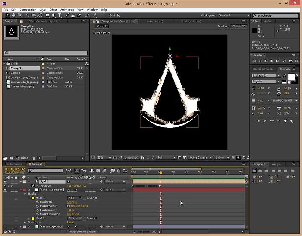
Task: Select the Eraser tool
Action: point(79,15)
